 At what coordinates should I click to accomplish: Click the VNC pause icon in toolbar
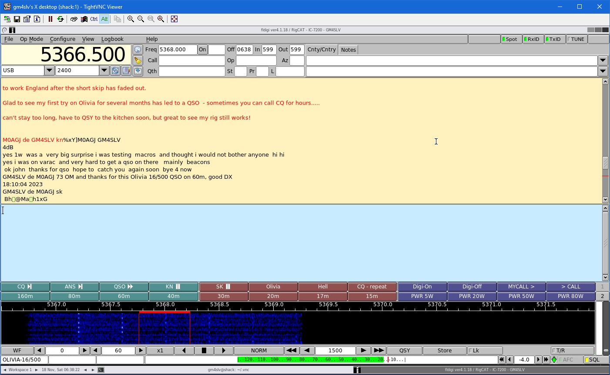coord(50,19)
